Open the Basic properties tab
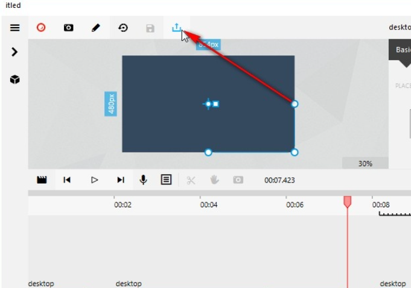 click(402, 50)
